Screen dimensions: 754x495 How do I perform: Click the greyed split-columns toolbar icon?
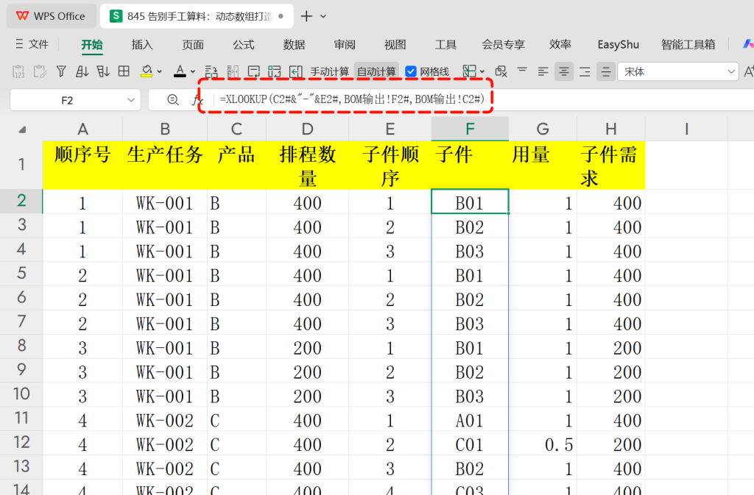tap(233, 72)
